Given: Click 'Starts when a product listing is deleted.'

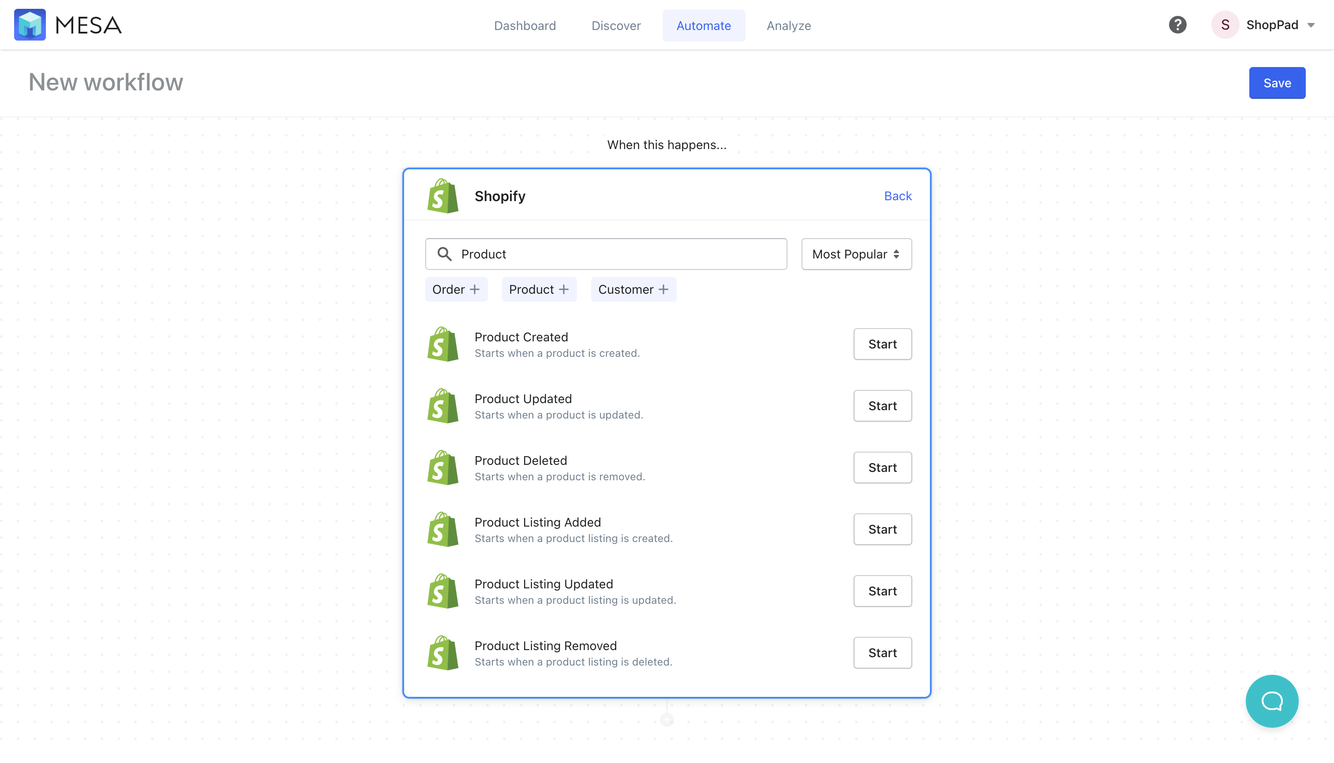Looking at the screenshot, I should tap(573, 662).
